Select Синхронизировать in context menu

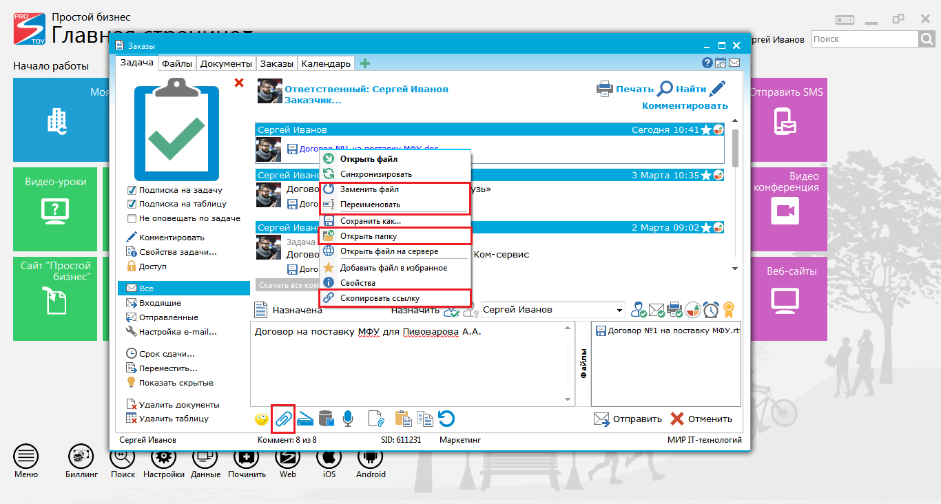pos(395,174)
